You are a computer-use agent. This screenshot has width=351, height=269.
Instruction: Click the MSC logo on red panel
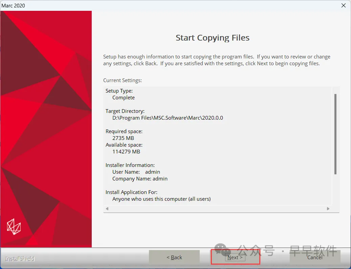click(14, 226)
